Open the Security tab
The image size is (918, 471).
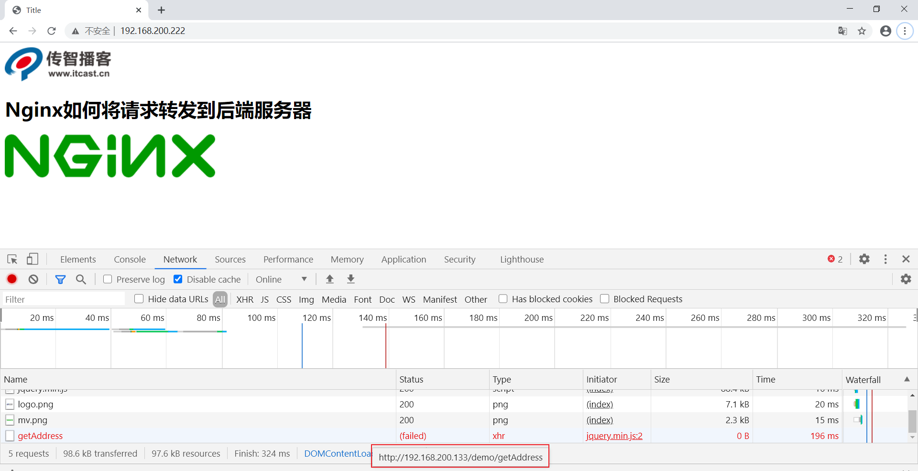pos(459,259)
